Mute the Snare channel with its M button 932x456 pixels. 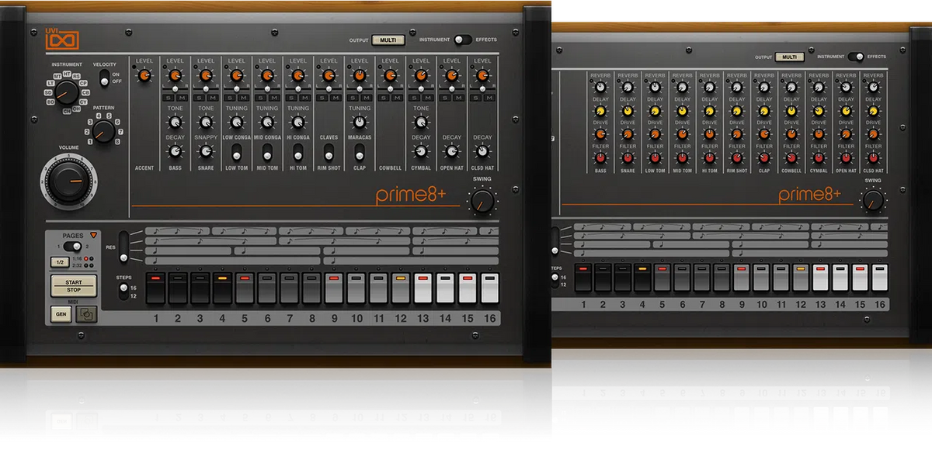pyautogui.click(x=212, y=98)
